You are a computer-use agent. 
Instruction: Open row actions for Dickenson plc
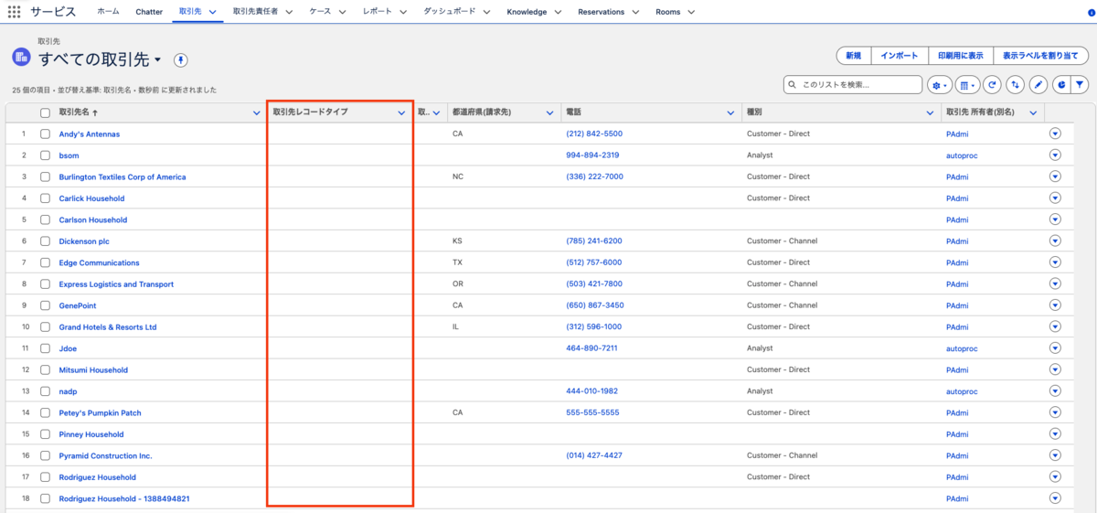pos(1055,241)
